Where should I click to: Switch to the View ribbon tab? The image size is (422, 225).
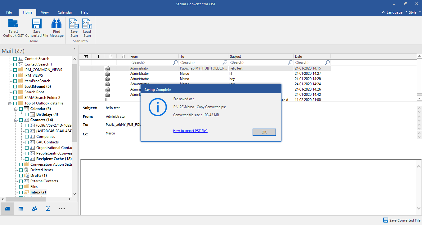point(45,12)
